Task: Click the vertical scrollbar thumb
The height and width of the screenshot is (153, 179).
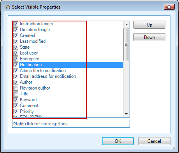Action: point(126,44)
